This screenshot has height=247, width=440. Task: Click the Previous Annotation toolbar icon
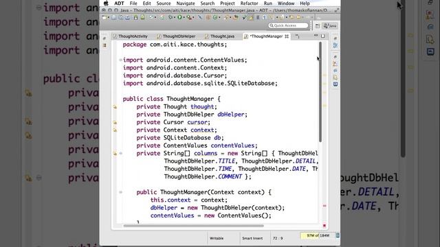(x=282, y=17)
